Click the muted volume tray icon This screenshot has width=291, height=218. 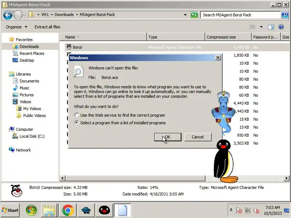(x=256, y=210)
